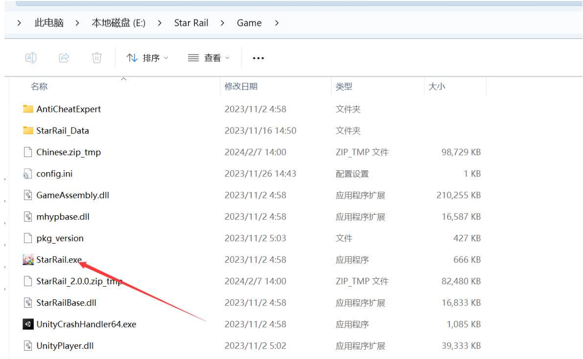Navigate to 本地磁盘 (E:) breadcrumb
The width and height of the screenshot is (583, 359).
118,23
